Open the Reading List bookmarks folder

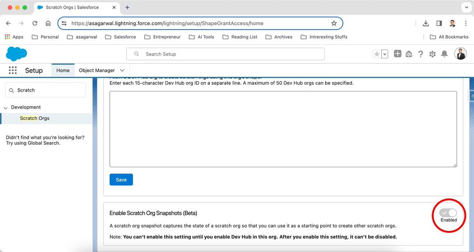[240, 37]
